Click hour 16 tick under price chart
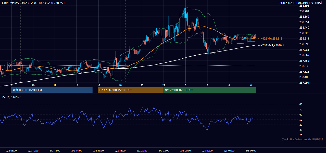Viewport: 326px width, 153px height. 98,85
